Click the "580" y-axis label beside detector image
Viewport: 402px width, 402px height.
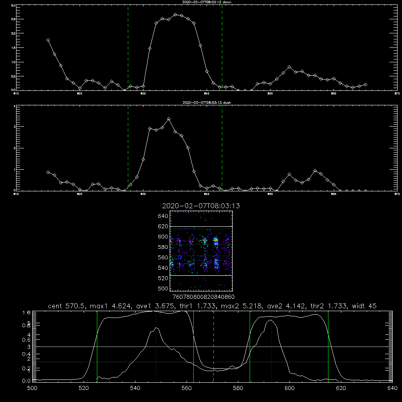163,247
